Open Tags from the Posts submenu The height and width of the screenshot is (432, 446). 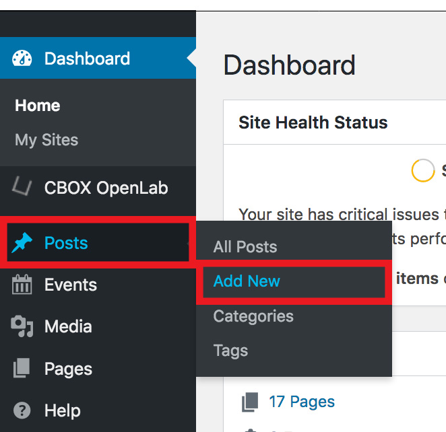pos(230,351)
